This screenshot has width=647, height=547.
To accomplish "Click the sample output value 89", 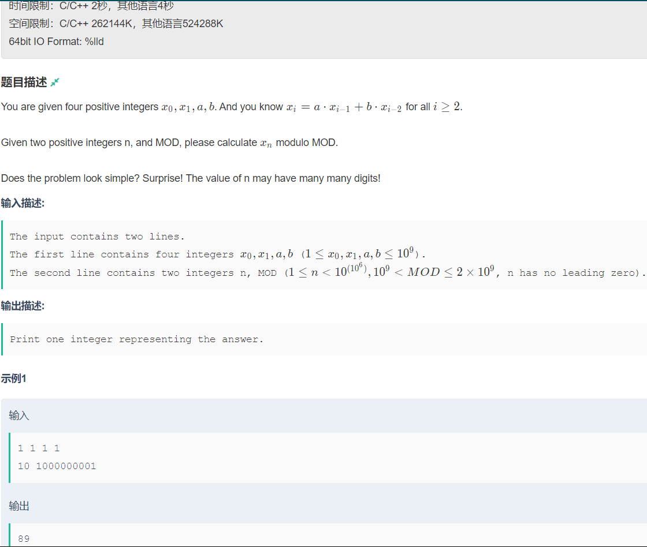I will coord(24,539).
